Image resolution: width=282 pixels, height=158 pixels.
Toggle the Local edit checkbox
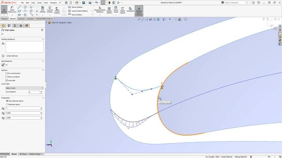click(7, 80)
